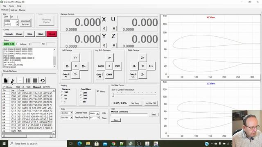The height and width of the screenshot is (147, 262).
Task: Jog left carriage with X+
Action: click(84, 66)
